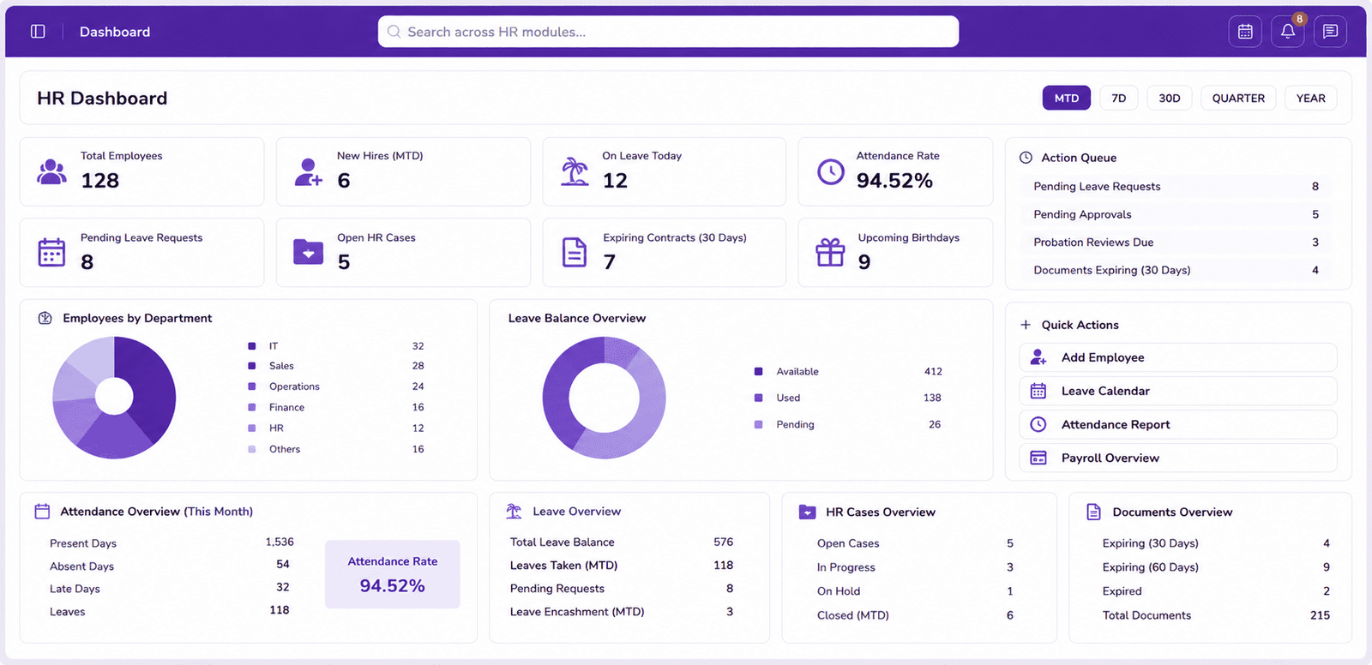Focus the Search across HR modules field
The image size is (1372, 665).
tap(668, 32)
